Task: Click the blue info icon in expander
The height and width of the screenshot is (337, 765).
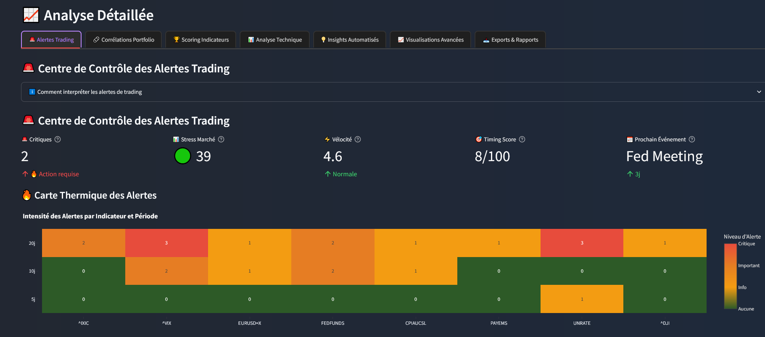Action: coord(32,92)
